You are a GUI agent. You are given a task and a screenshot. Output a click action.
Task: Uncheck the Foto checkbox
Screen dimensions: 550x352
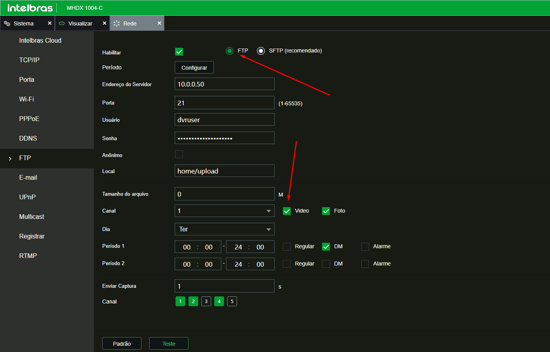point(326,211)
